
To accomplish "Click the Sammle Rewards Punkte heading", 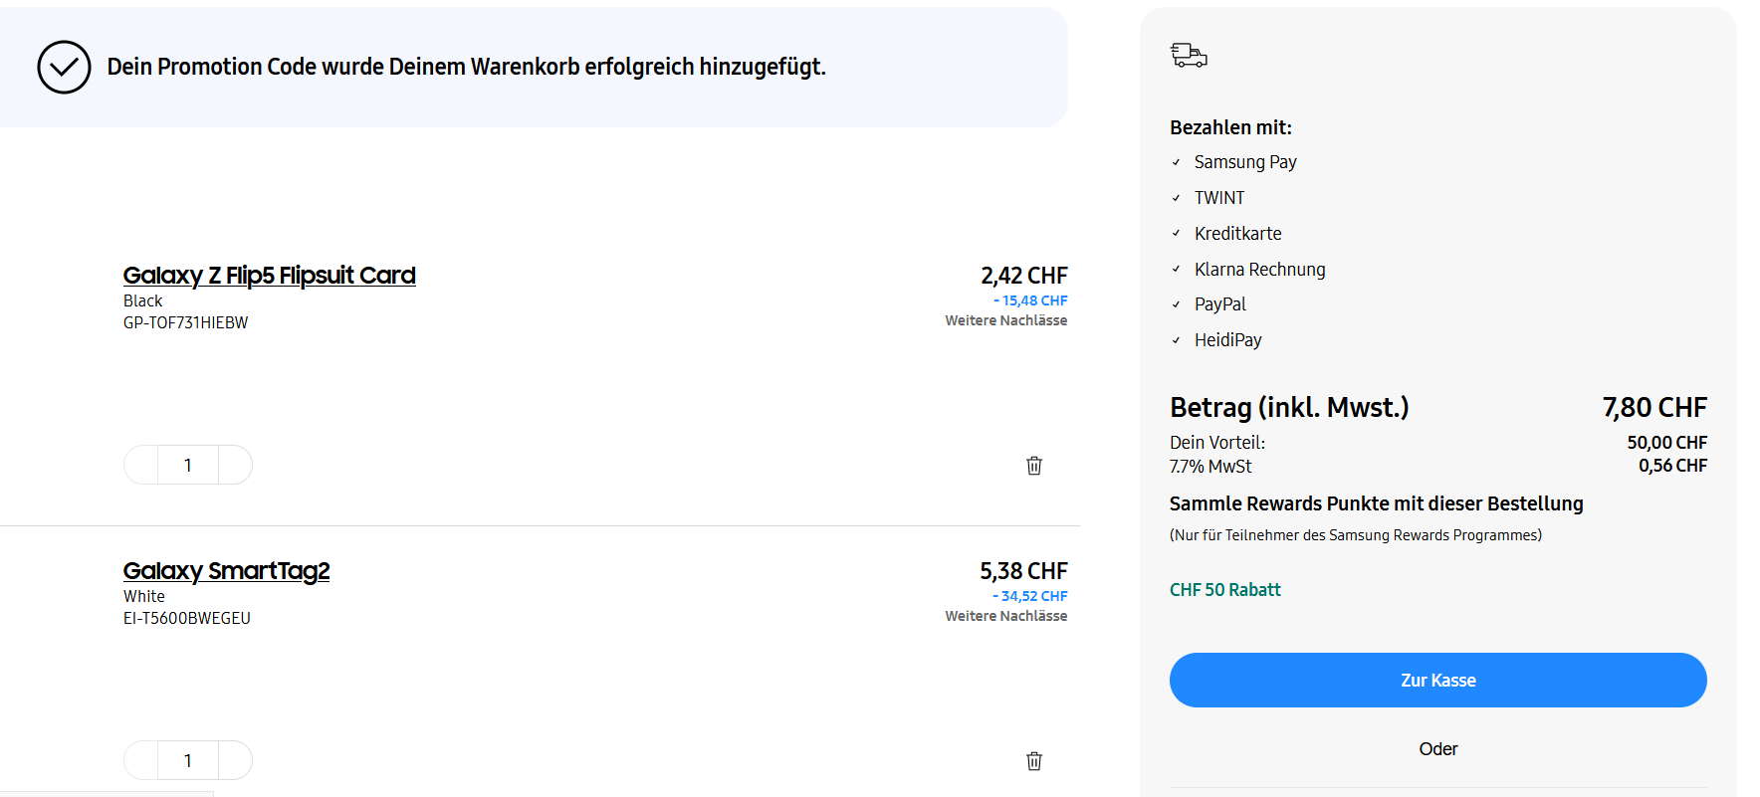I will [1376, 503].
